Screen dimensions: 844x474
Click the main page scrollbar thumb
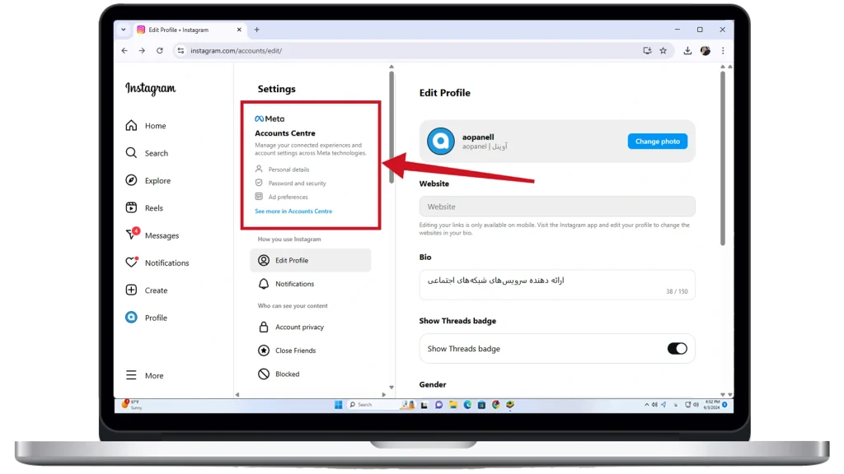coord(722,159)
